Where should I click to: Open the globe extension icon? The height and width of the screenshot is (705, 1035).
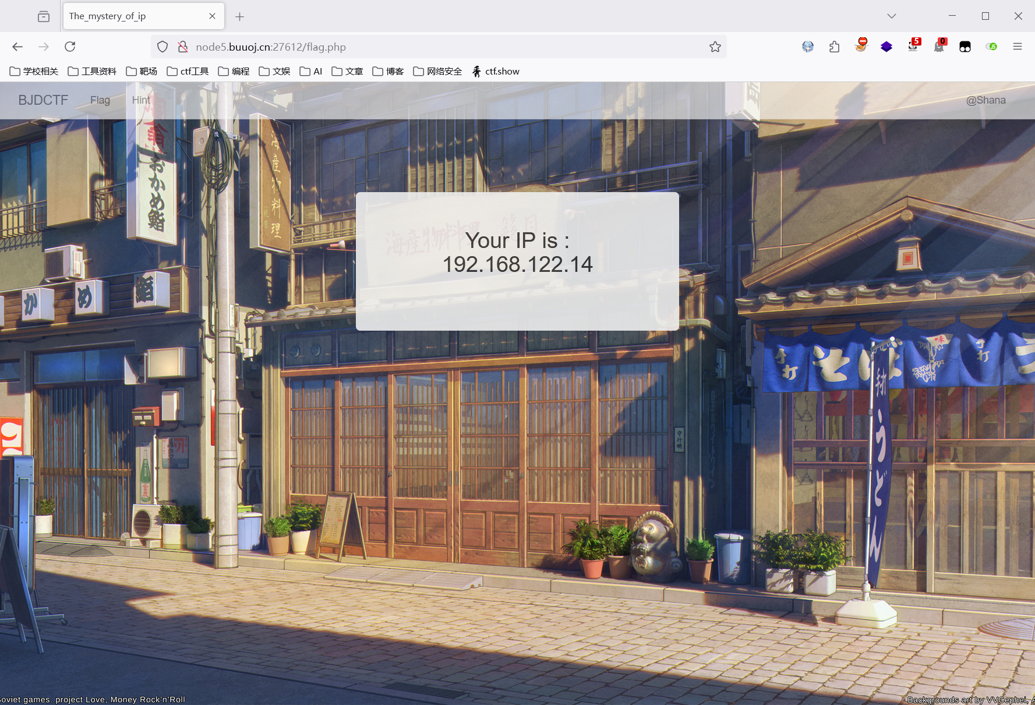(x=808, y=47)
